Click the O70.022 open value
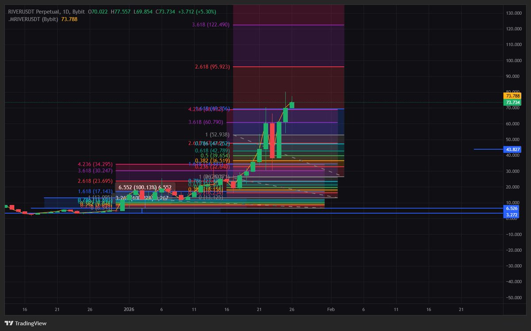Screen dimensions: 531x331 (98, 13)
